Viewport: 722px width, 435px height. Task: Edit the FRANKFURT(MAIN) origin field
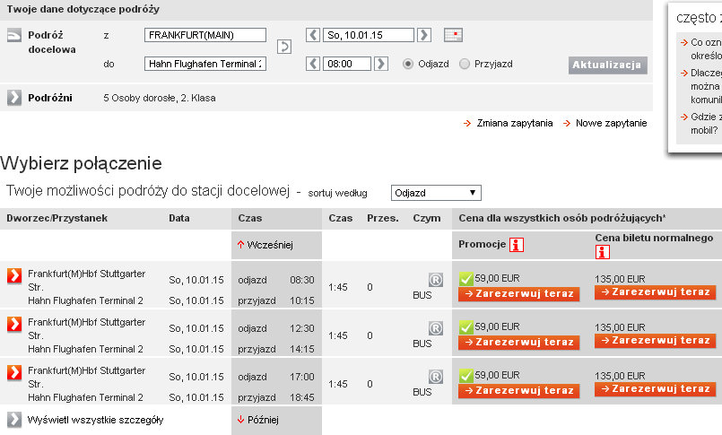(205, 35)
